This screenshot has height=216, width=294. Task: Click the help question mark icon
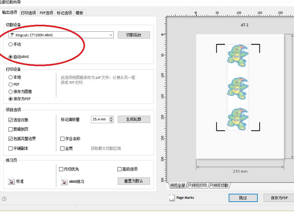(4, 199)
